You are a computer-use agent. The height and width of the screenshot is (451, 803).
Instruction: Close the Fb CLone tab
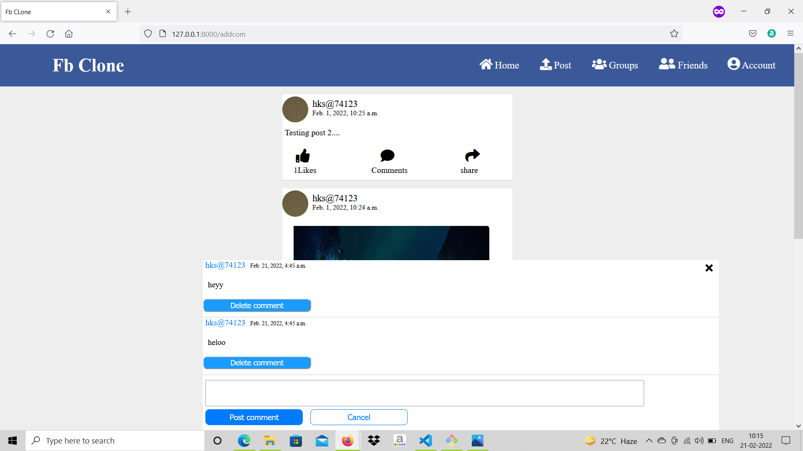point(108,12)
